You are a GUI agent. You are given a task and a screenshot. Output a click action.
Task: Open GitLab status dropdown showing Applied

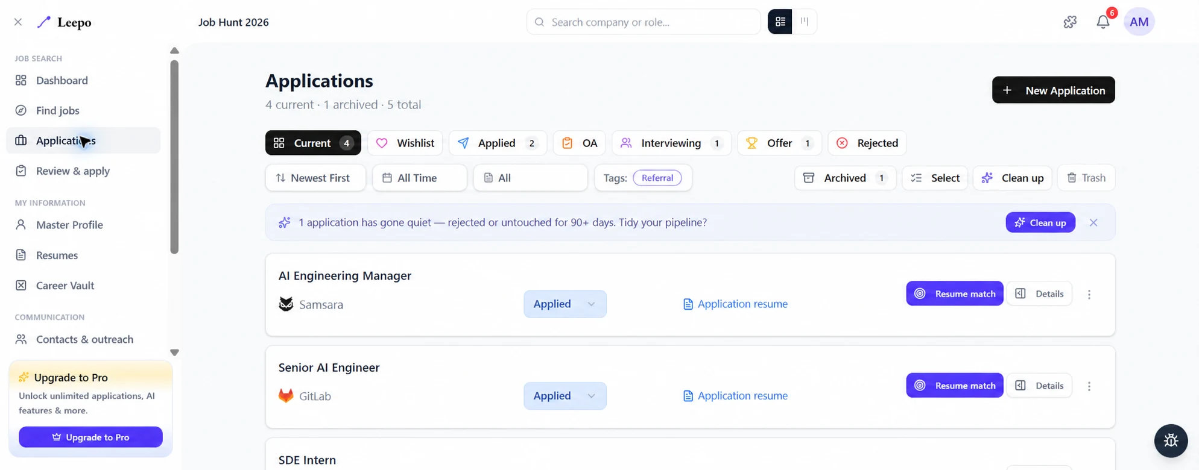click(565, 396)
